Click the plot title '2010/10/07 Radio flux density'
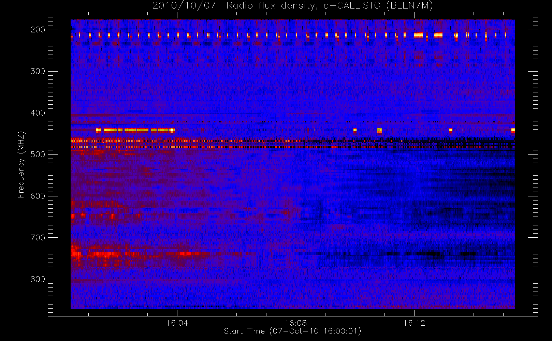This screenshot has width=552, height=341. pos(293,6)
